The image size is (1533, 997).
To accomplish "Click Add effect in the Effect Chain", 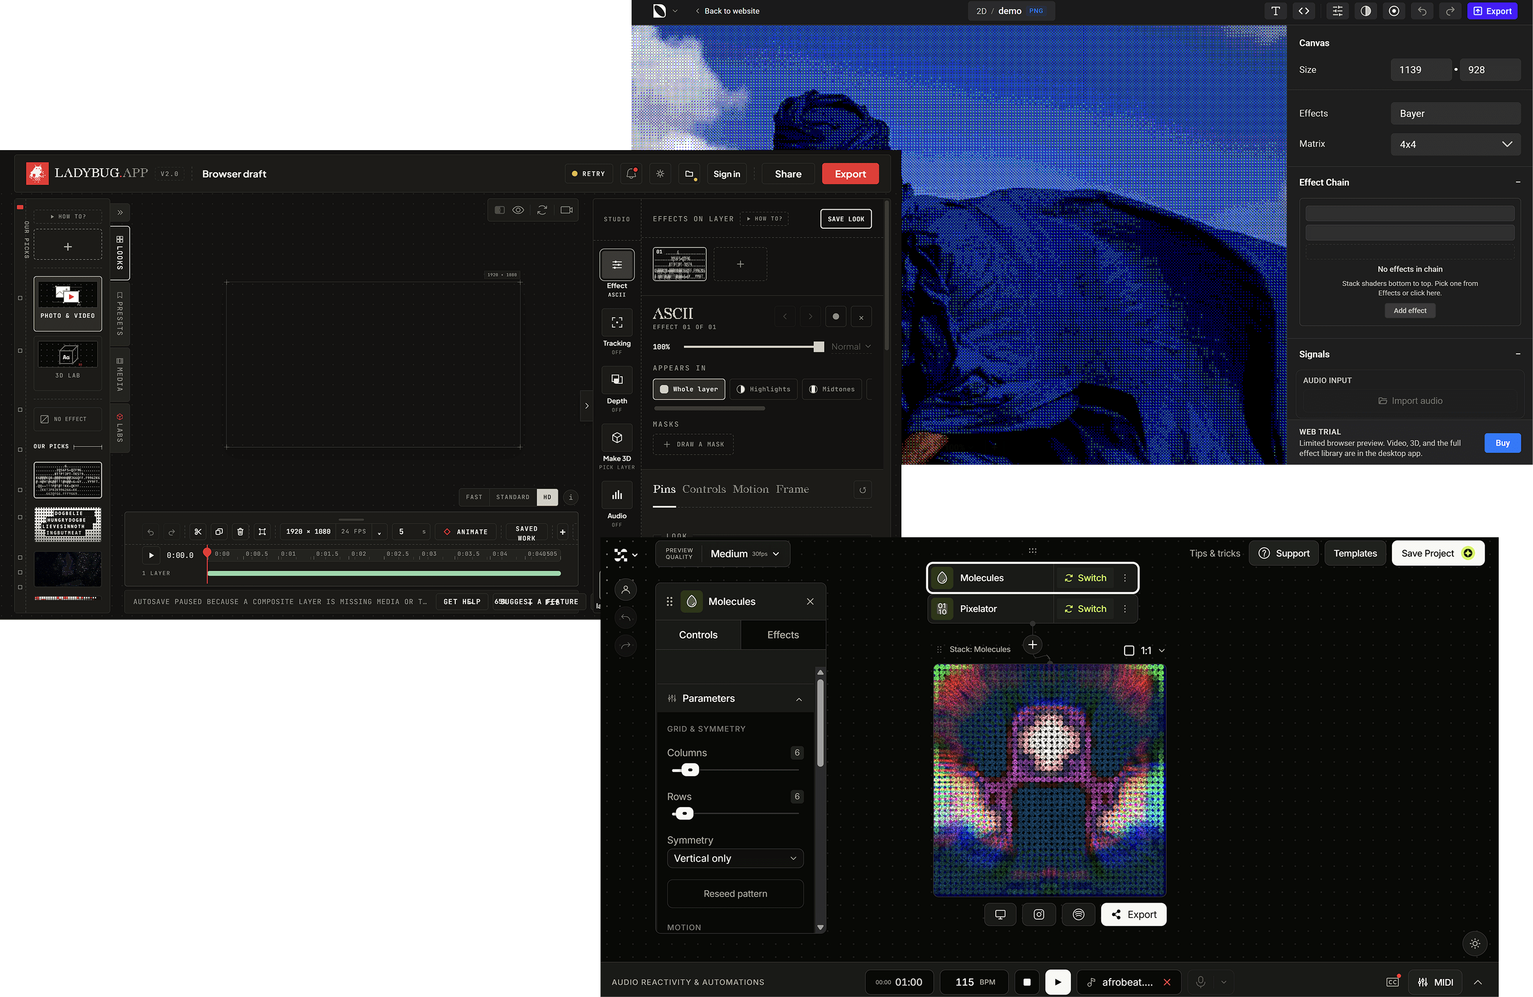I will (1410, 311).
